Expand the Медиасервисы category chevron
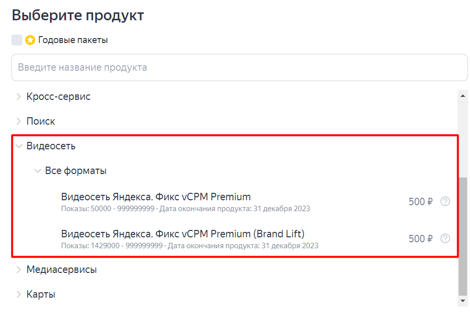470x312 pixels. [x=19, y=269]
